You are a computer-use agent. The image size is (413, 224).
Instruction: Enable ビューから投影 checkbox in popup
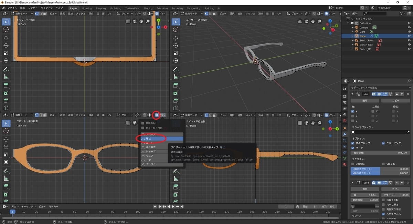[143, 128]
